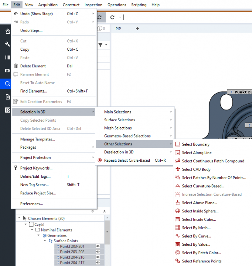Click the explorer scrollbar up arrow
Image resolution: width=252 pixels, height=266 pixels.
click(x=107, y=218)
